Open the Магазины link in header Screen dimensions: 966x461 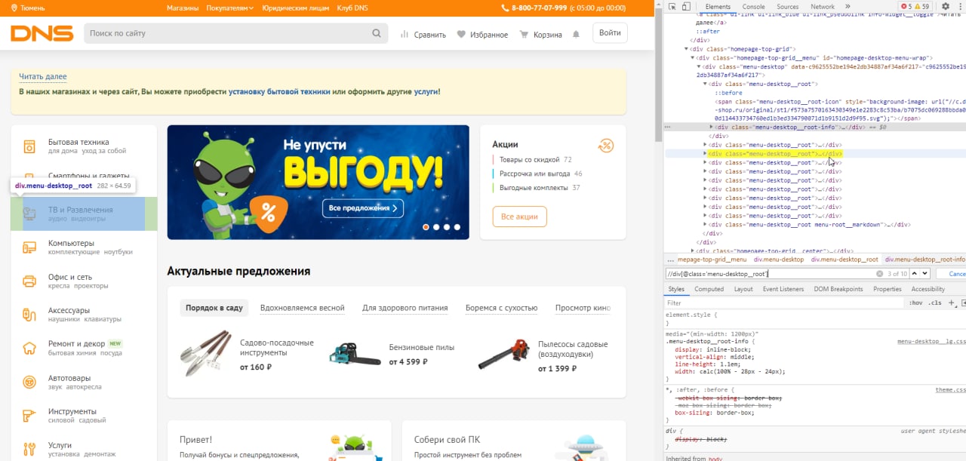(x=183, y=8)
